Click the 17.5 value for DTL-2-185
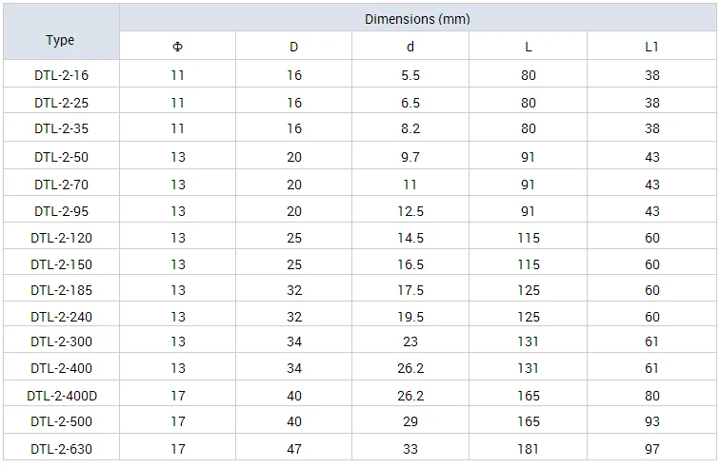 [x=410, y=290]
